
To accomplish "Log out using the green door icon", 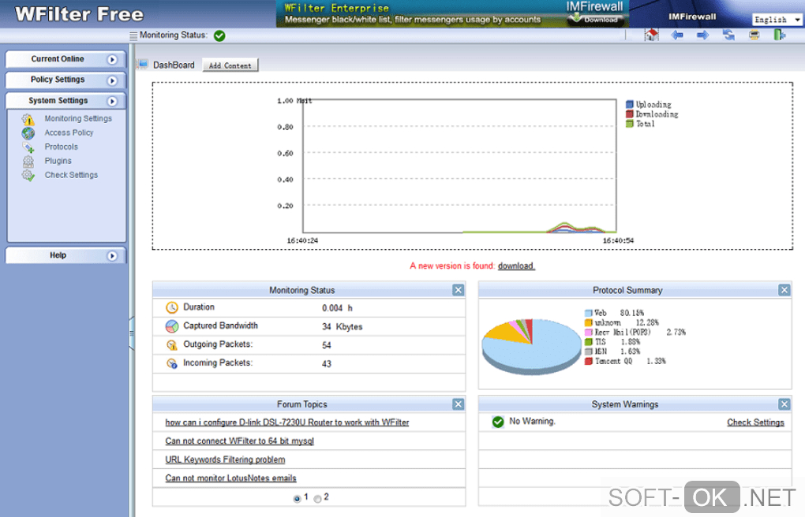I will (x=779, y=35).
